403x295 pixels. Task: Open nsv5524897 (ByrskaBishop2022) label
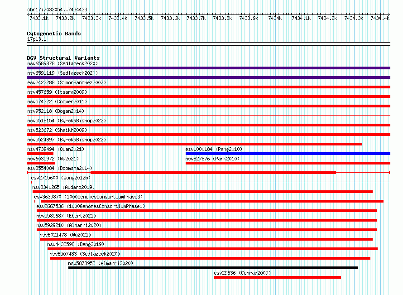point(67,140)
